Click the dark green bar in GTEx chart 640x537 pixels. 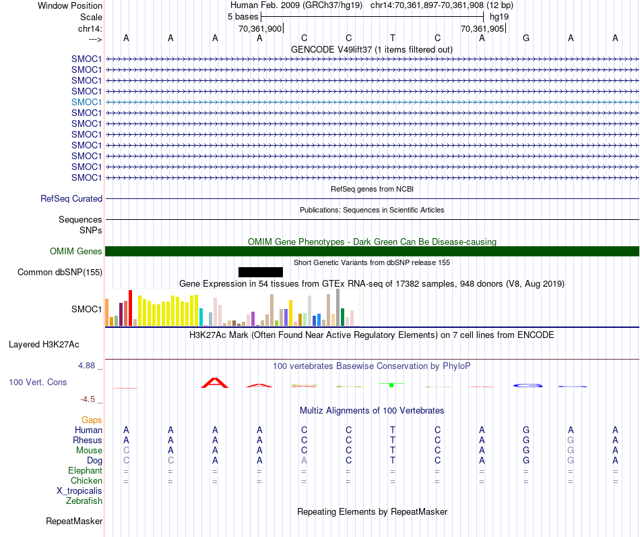click(342, 317)
